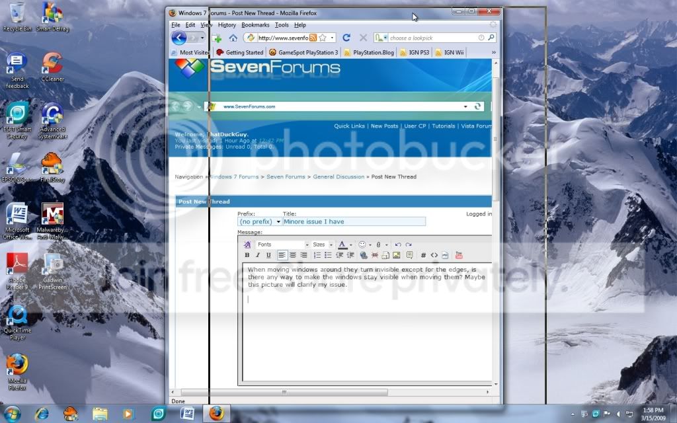Open the Bookmarks menu
Screen dimensions: 677x423
point(255,25)
